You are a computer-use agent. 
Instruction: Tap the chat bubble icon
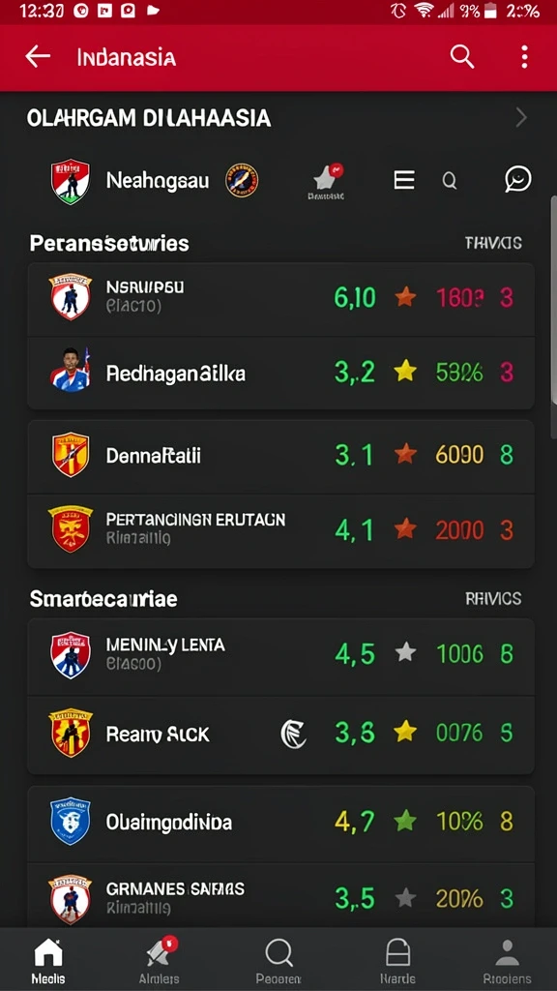[518, 179]
